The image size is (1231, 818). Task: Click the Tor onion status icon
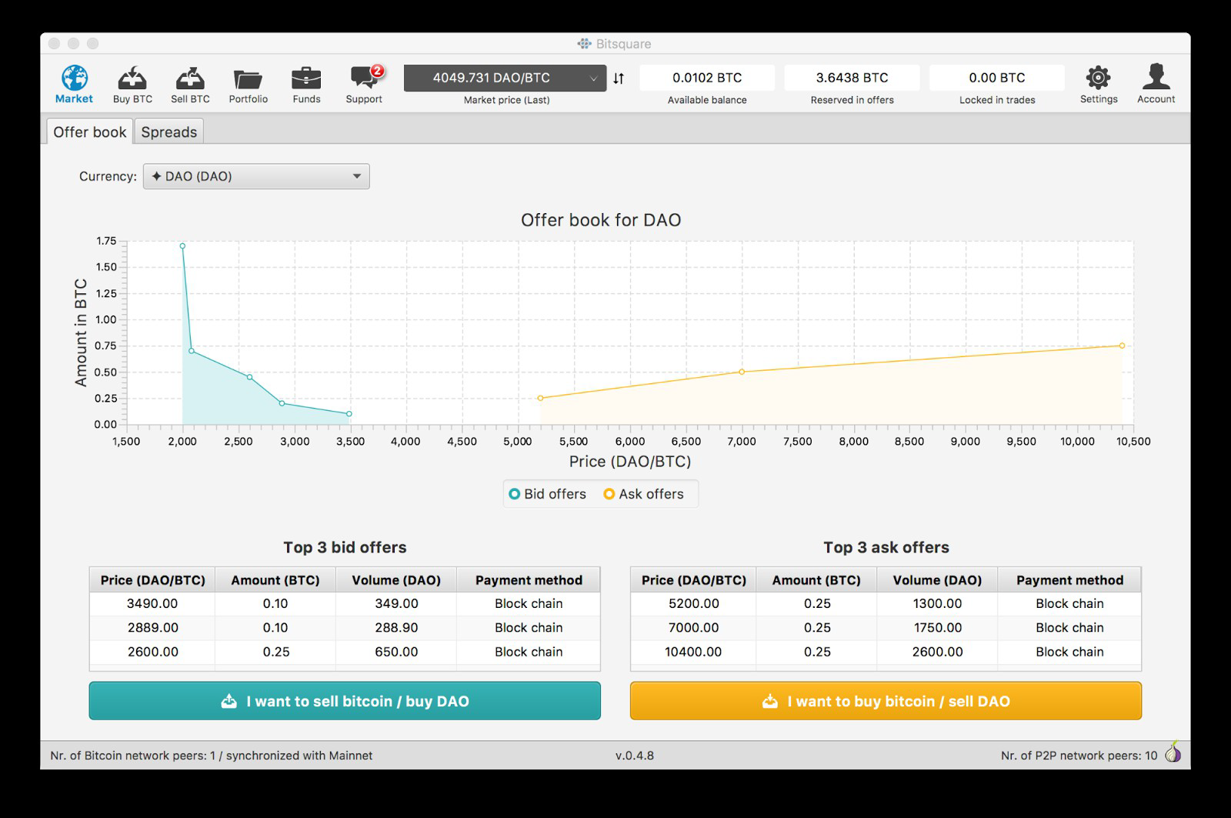[1173, 753]
